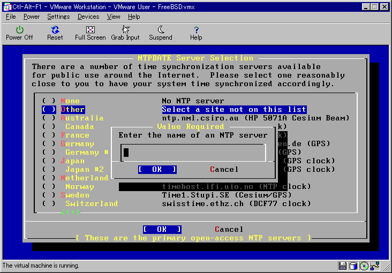Open the View menu
The image size is (392, 273).
coord(114,17)
